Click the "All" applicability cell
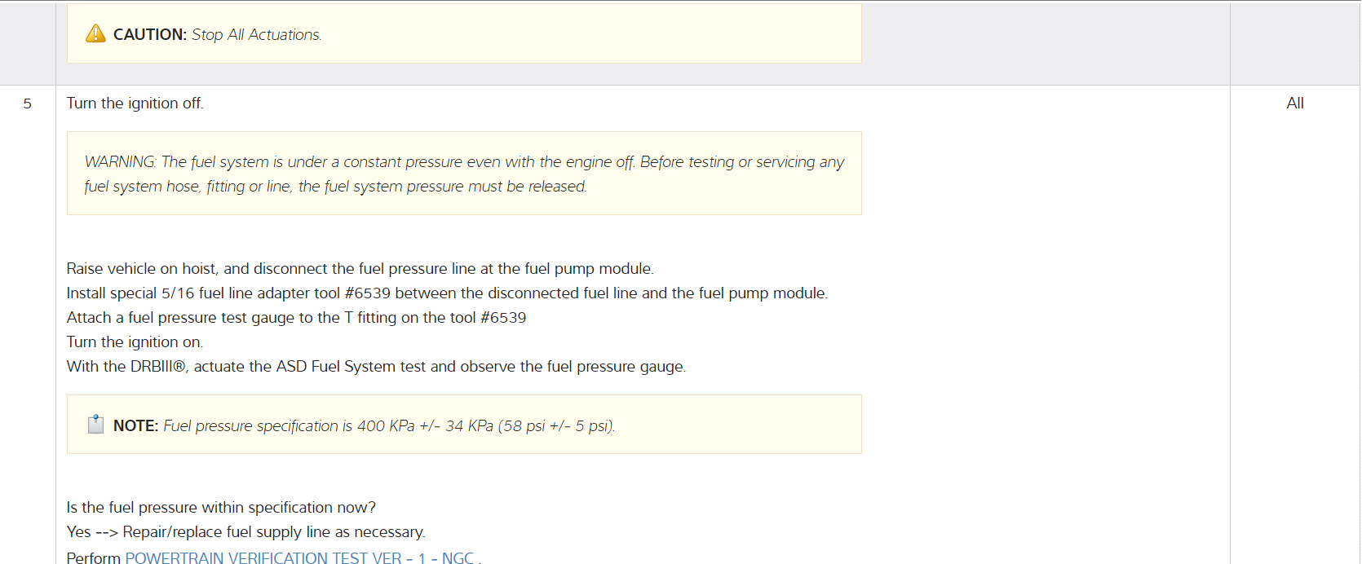This screenshot has width=1362, height=564. pos(1294,104)
